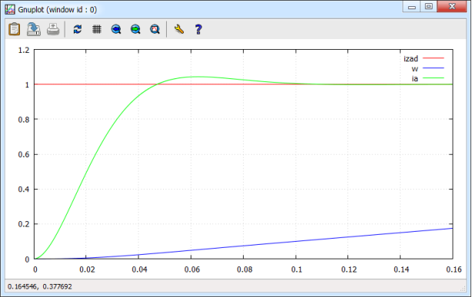The image size is (472, 297).
Task: Click the blue w line on plot
Action: point(296,241)
